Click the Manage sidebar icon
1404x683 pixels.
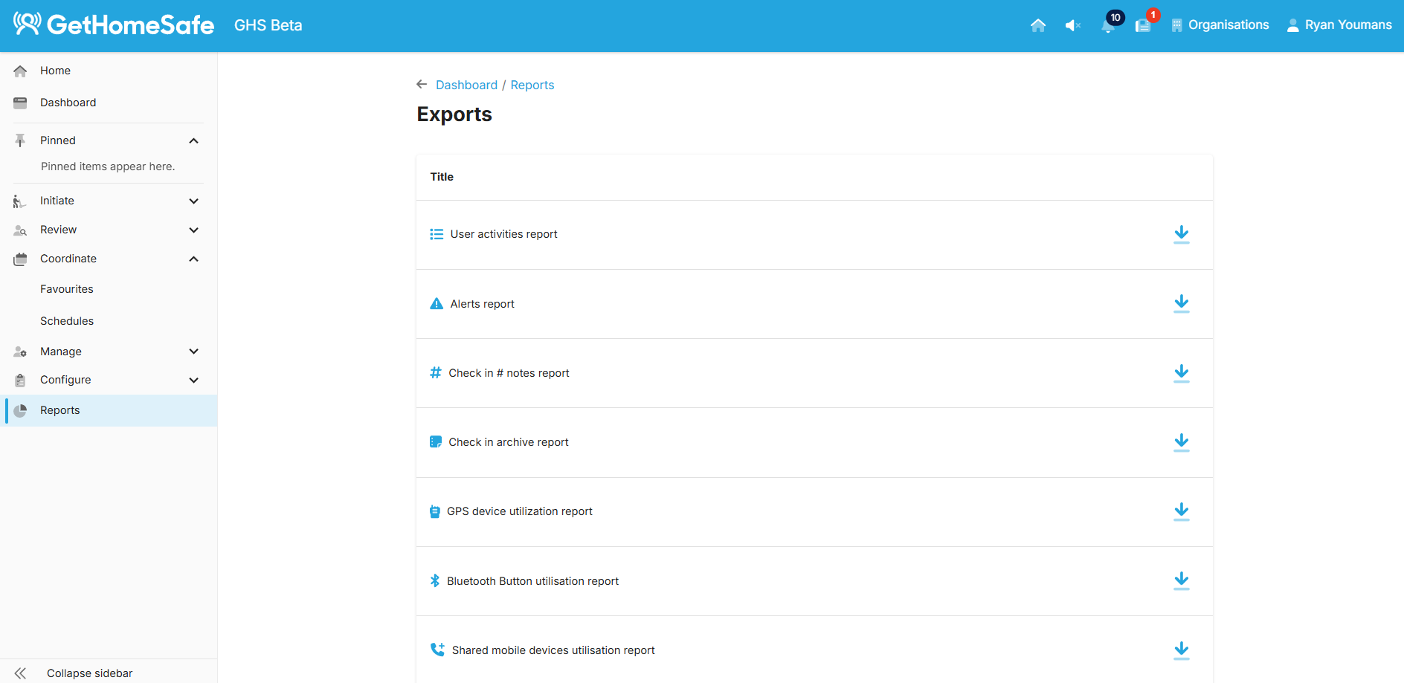point(20,352)
